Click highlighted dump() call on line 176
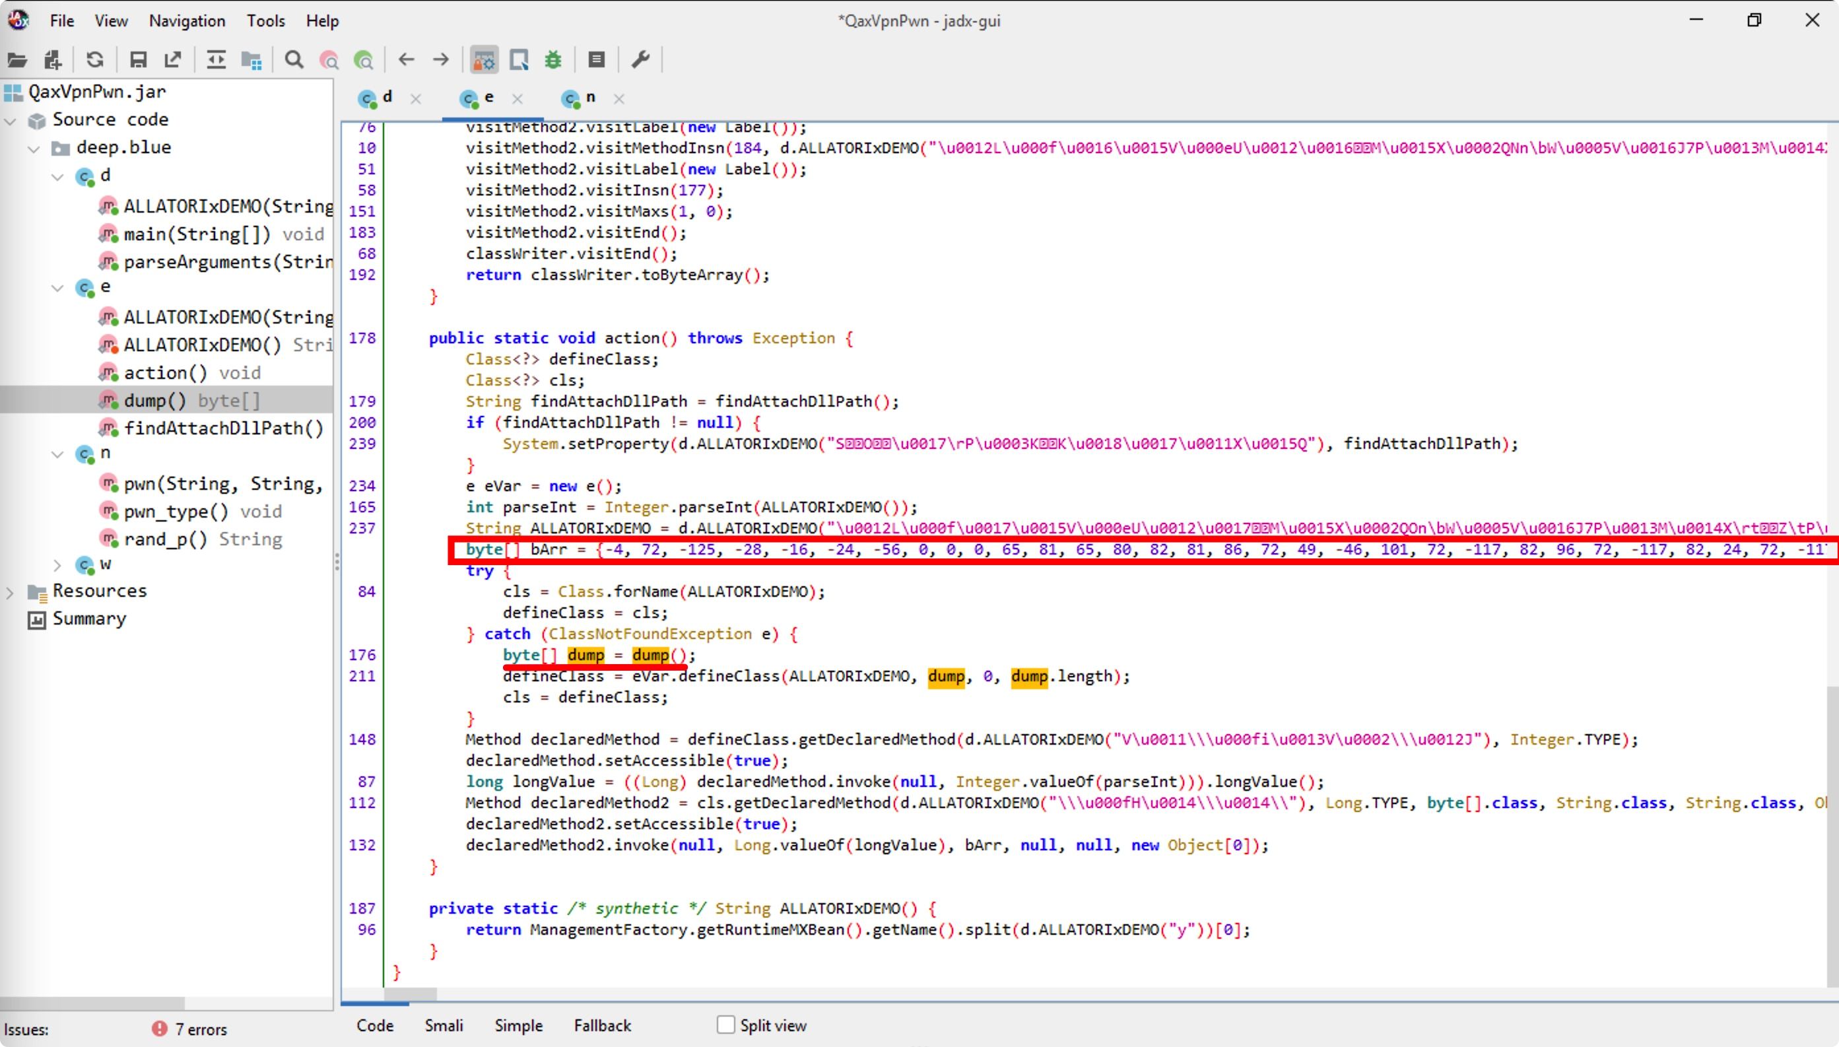This screenshot has height=1047, width=1839. [659, 655]
